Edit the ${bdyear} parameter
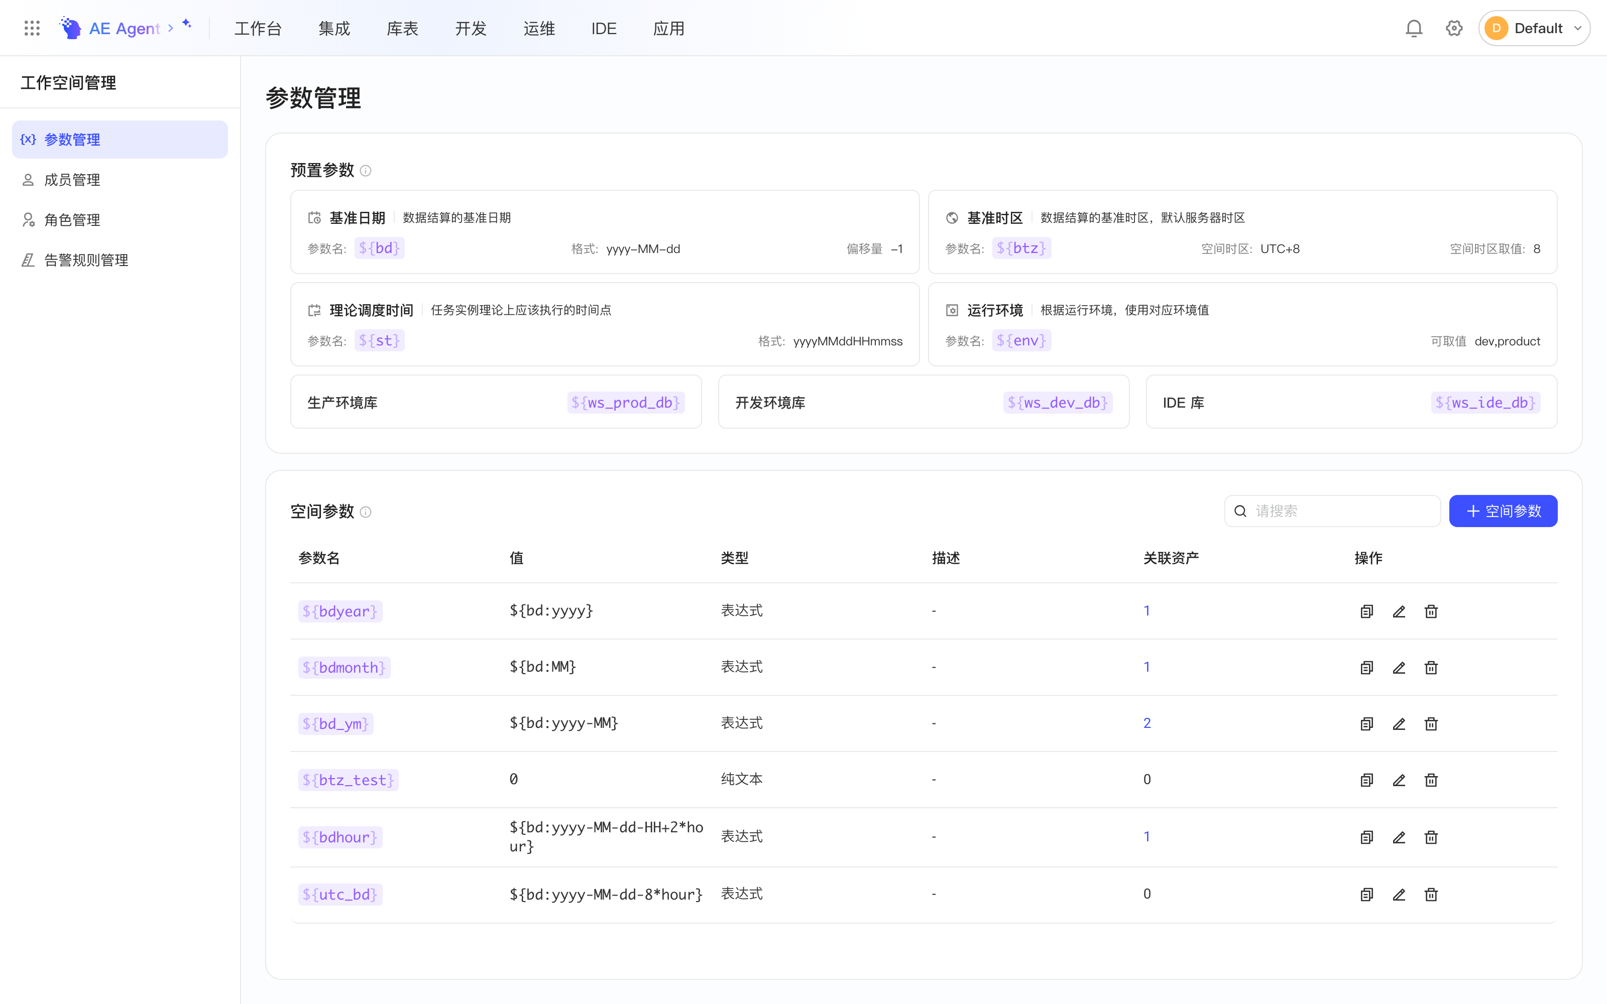1607x1004 pixels. 1399,611
